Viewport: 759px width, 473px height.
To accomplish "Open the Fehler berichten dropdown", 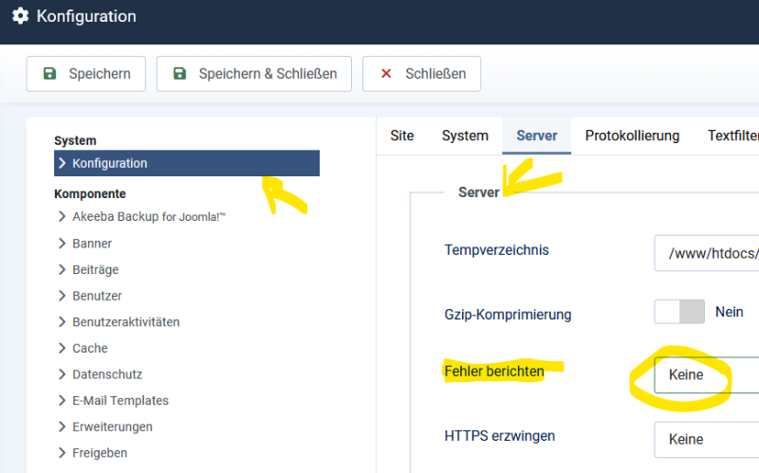I will coord(707,374).
